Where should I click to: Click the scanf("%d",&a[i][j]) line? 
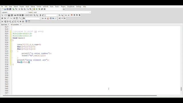coord(34,56)
